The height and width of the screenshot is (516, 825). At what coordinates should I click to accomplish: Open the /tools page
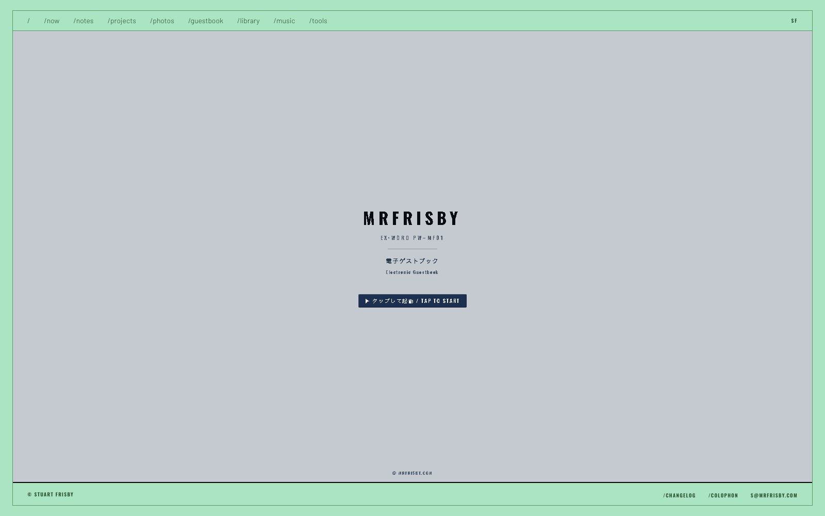pyautogui.click(x=318, y=21)
